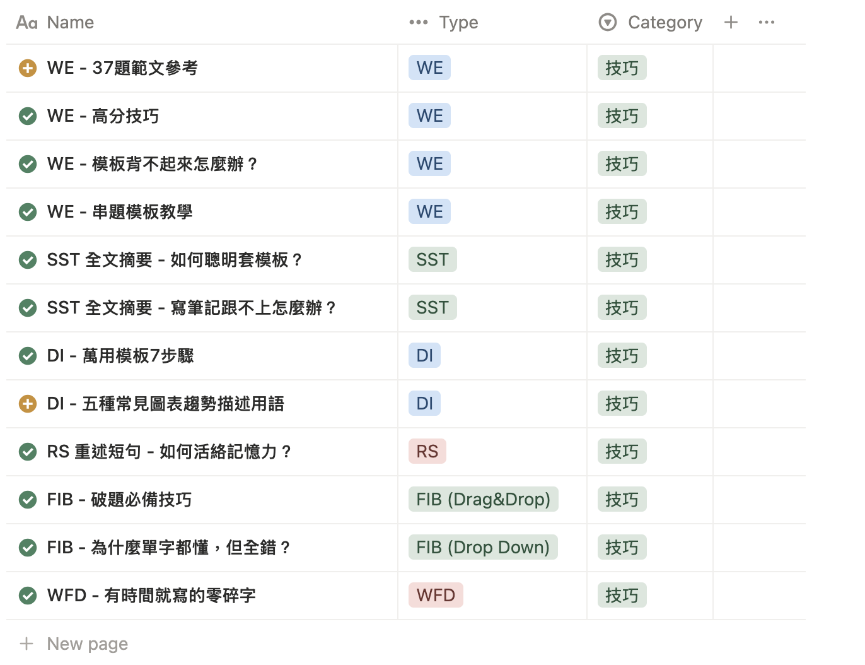Click the RS type tag
The height and width of the screenshot is (665, 865).
(427, 452)
